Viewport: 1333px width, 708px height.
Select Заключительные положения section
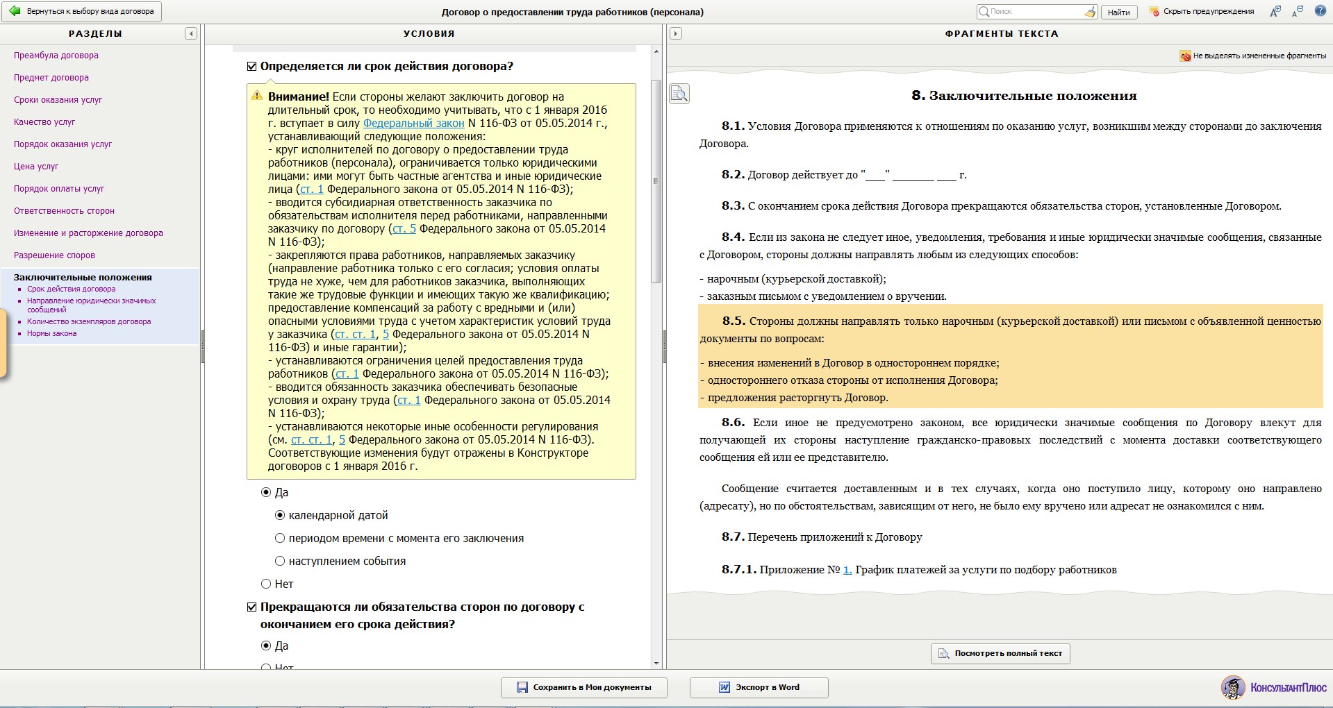tap(83, 277)
